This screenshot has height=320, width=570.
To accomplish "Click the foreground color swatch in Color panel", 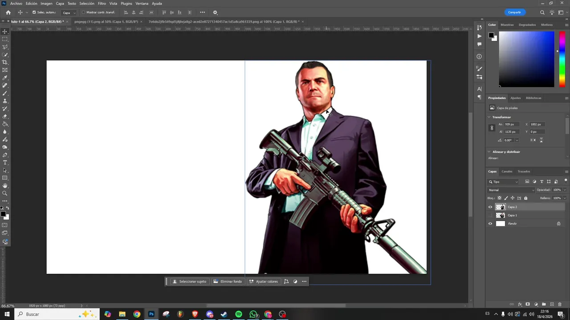I will coord(491,35).
